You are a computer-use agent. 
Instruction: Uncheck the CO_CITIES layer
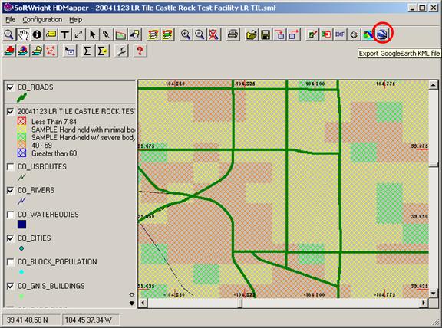[10, 238]
